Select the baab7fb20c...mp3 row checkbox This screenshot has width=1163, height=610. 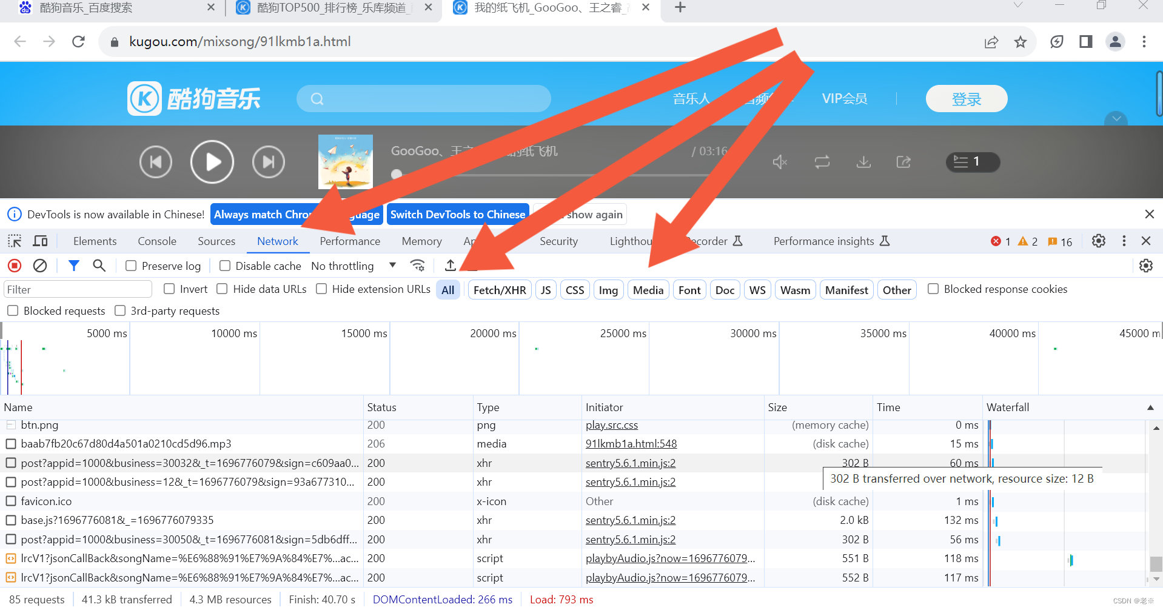pos(11,444)
